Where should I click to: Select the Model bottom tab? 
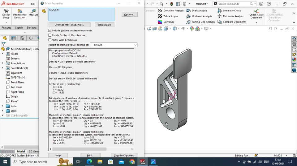click(x=21, y=152)
